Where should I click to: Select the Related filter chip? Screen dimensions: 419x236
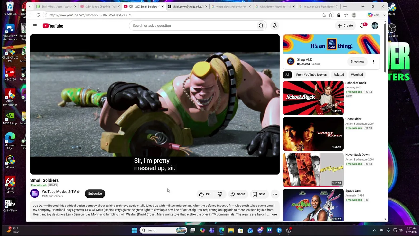coord(339,75)
